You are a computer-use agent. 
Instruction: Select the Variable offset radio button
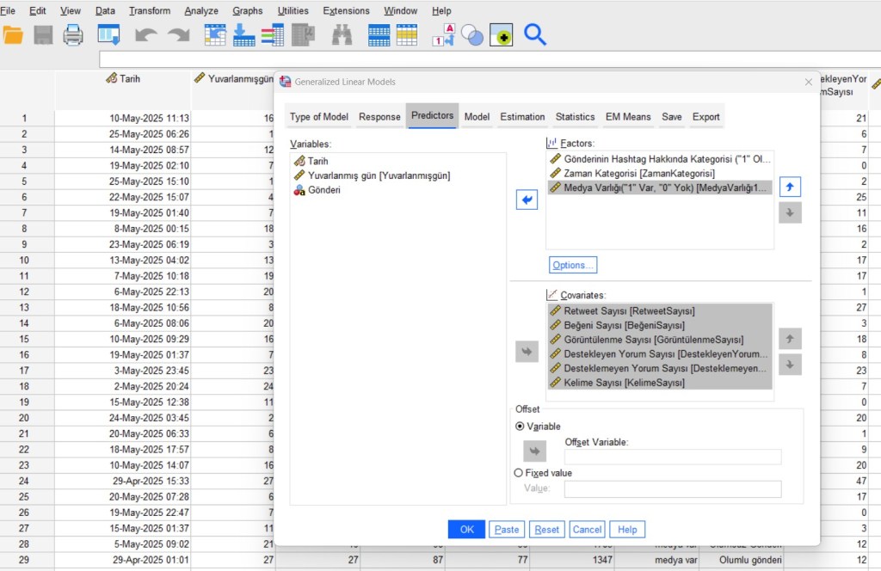[520, 427]
